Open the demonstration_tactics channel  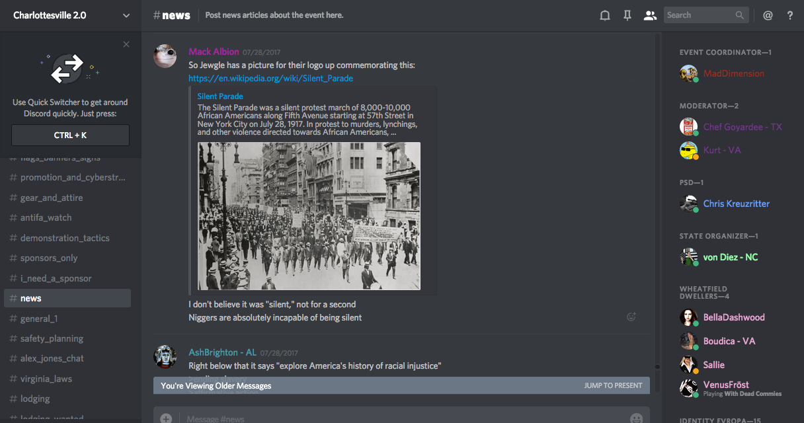tap(65, 238)
